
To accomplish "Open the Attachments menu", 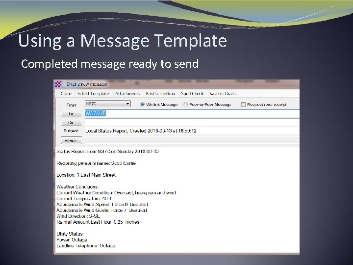I will point(127,94).
